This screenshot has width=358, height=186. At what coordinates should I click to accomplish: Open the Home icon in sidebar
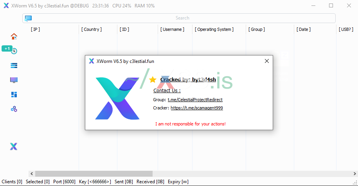[14, 36]
